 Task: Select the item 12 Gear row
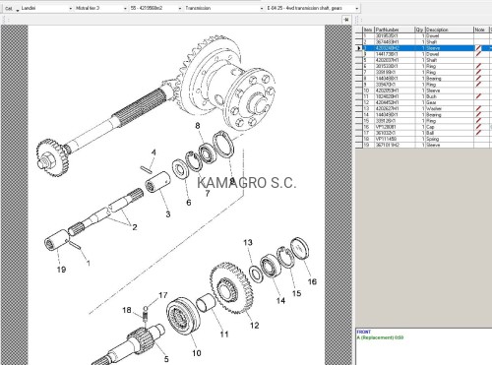tap(426, 102)
